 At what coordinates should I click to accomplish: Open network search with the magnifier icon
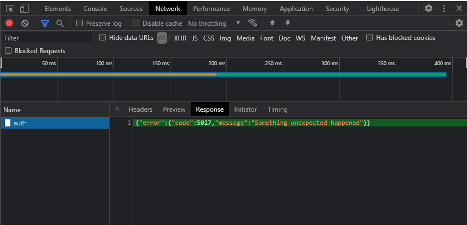coord(60,24)
